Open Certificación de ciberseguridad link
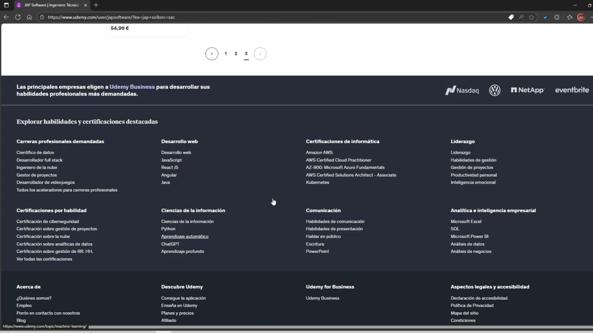 point(48,222)
